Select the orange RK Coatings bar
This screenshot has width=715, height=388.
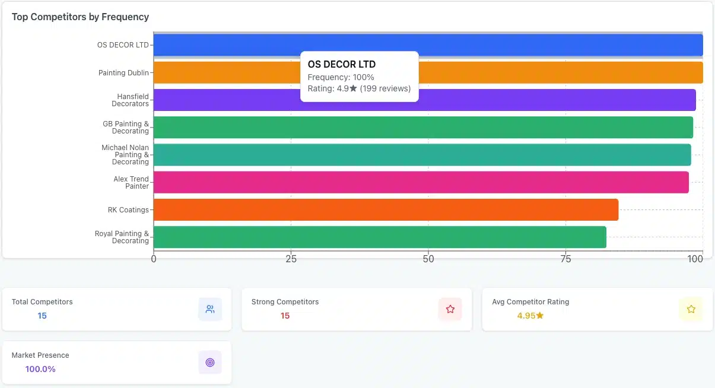coord(386,209)
